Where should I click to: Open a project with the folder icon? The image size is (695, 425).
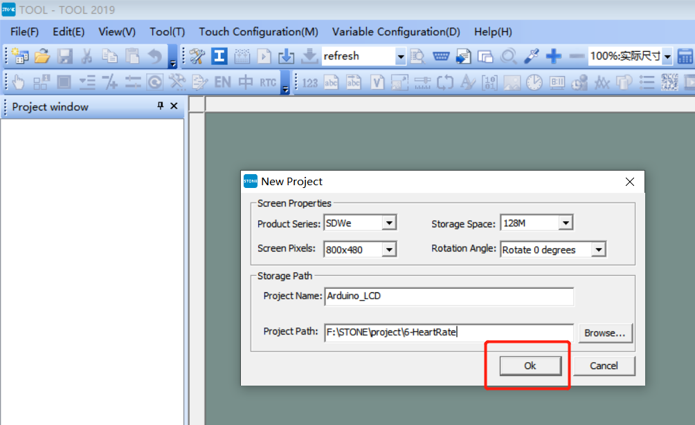(x=42, y=56)
